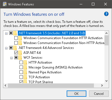This screenshot has width=112, height=100.
Task: Collapse the WCF Services branch
Action: tap(11, 58)
